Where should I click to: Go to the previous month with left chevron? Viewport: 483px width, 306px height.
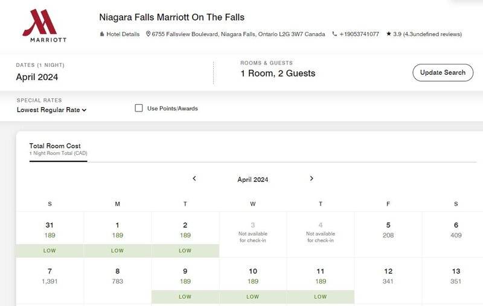(194, 178)
